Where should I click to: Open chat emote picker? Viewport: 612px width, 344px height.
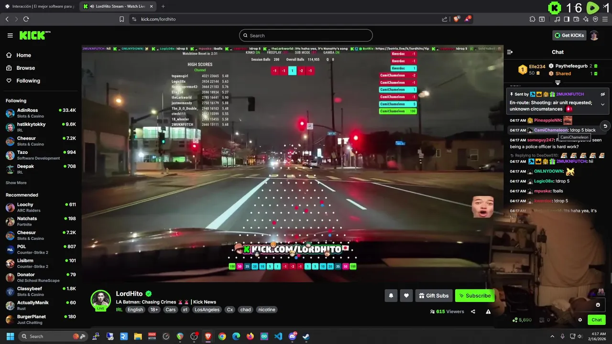coord(598,305)
